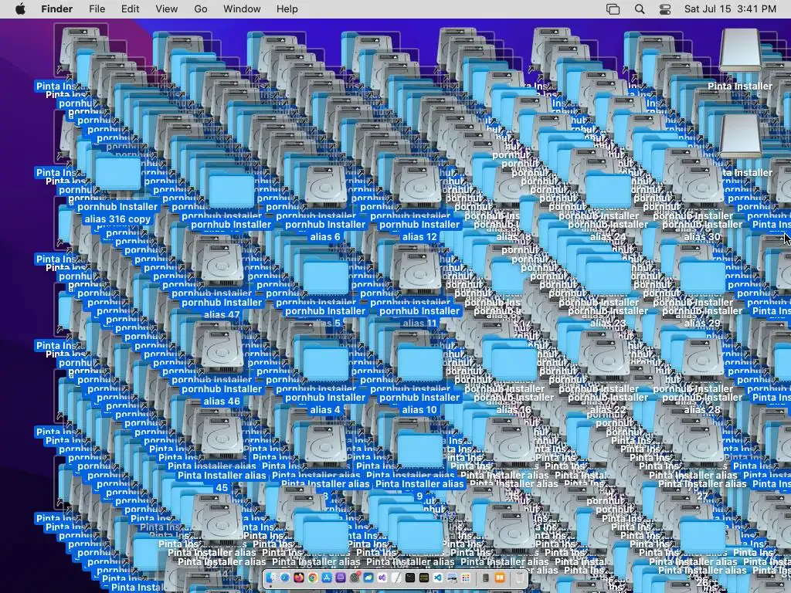This screenshot has height=593, width=791.
Task: Select folder icon above 'alias 4'
Action: (325, 363)
